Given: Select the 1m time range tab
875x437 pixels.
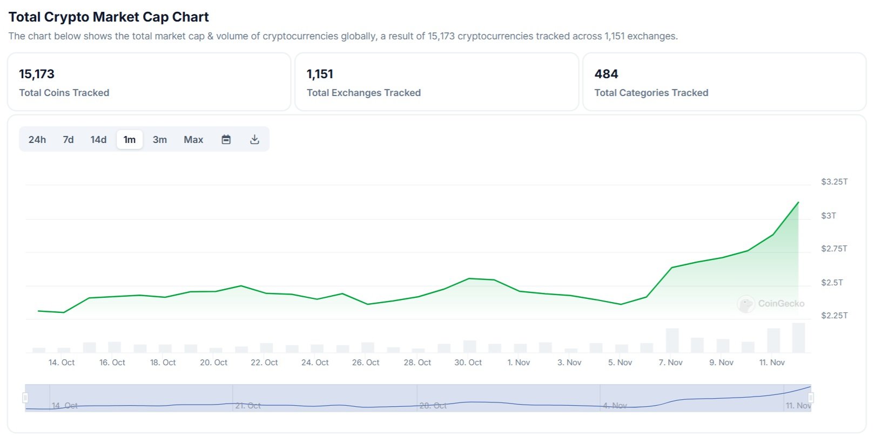Looking at the screenshot, I should [130, 140].
